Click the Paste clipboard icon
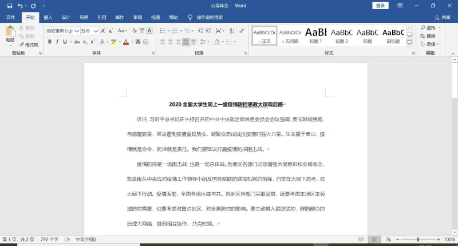This screenshot has height=246, width=458. coord(10,32)
